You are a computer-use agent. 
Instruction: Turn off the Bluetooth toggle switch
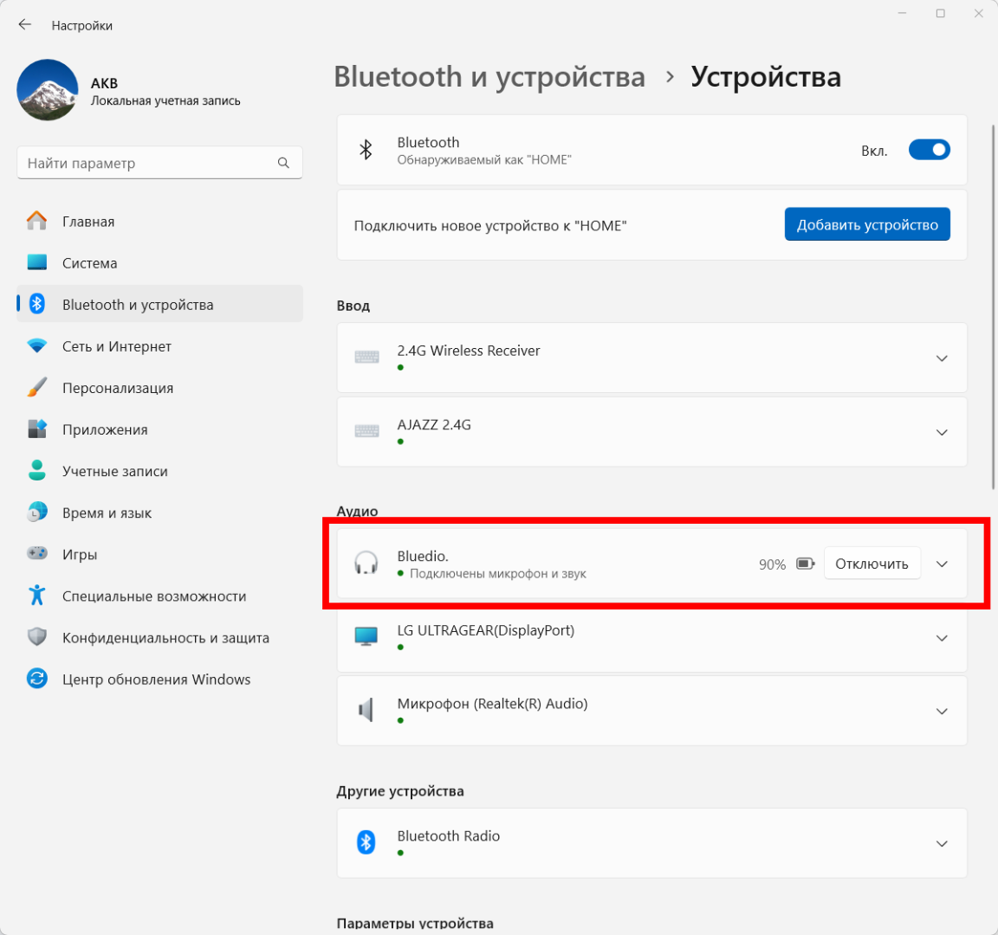[930, 150]
